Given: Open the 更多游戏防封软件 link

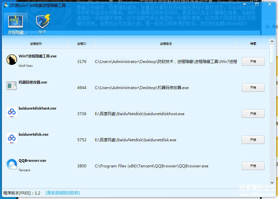Looking at the screenshot, I should [63, 193].
